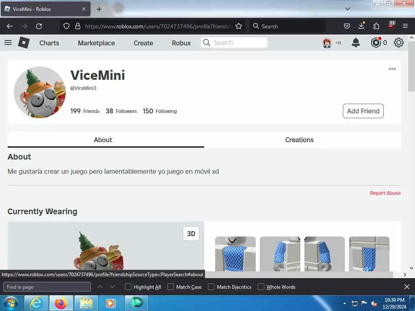Screen dimensions: 415x311
Task: Launch Internet Explorer from the taskbar
Action: coord(36,303)
